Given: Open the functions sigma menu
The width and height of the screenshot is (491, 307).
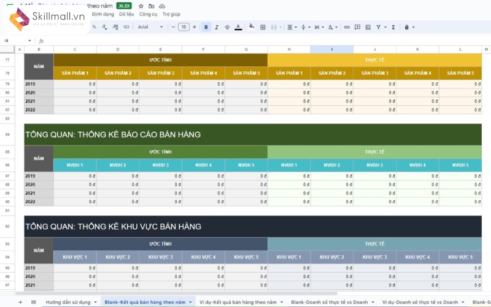Looking at the screenshot, I should click(393, 27).
